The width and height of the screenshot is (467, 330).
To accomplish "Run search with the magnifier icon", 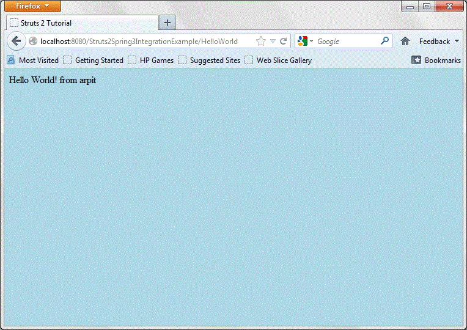I will [x=385, y=40].
